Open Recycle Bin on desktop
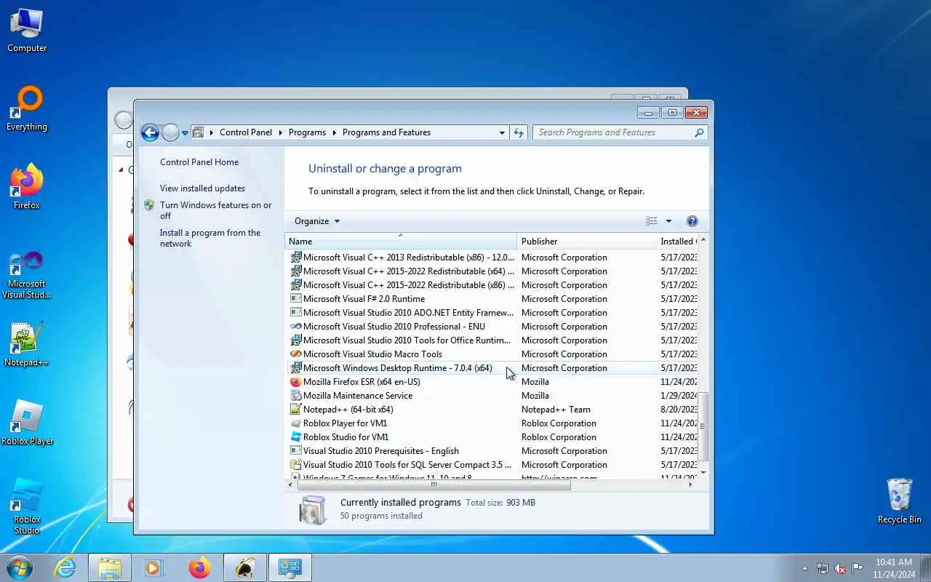931x582 pixels. [x=900, y=501]
